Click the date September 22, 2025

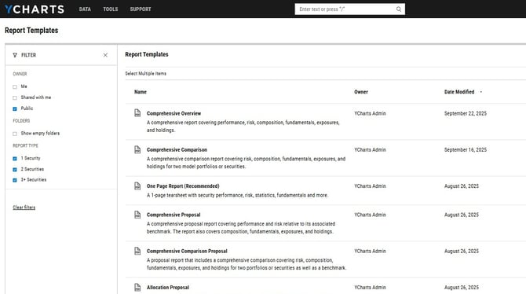[466, 113]
